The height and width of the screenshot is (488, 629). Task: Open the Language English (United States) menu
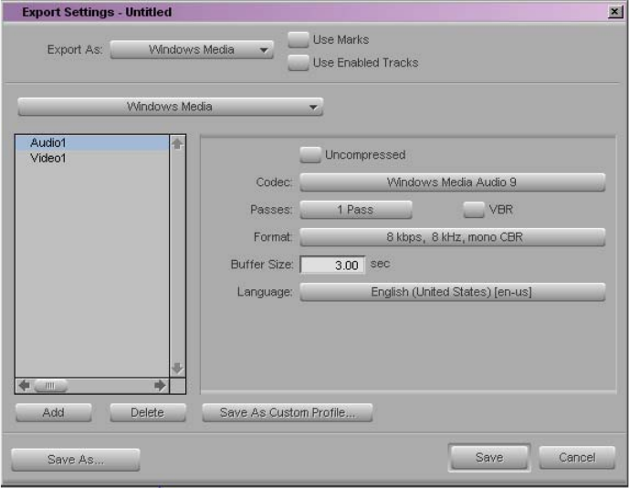[452, 292]
